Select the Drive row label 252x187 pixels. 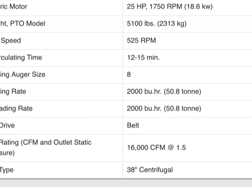(x=7, y=125)
